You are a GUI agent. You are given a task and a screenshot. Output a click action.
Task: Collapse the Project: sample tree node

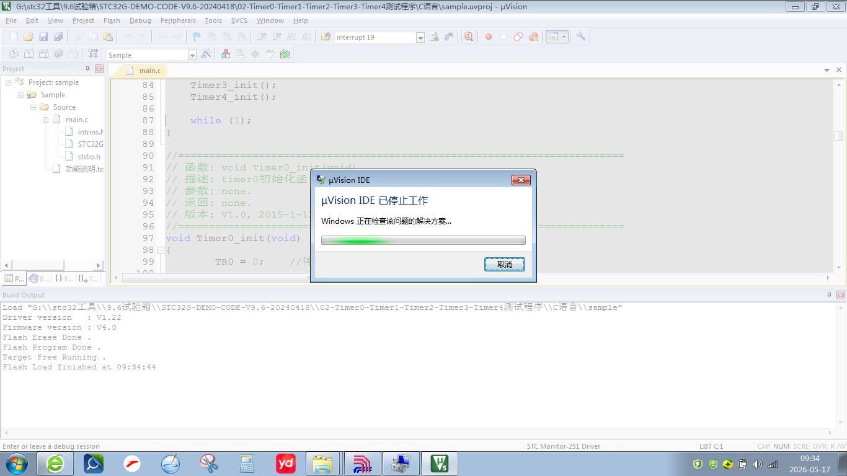(9, 82)
